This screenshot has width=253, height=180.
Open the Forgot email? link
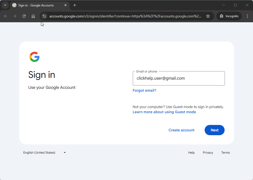tap(144, 90)
